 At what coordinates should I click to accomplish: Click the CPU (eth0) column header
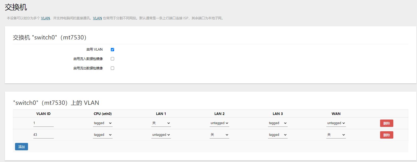[103, 114]
